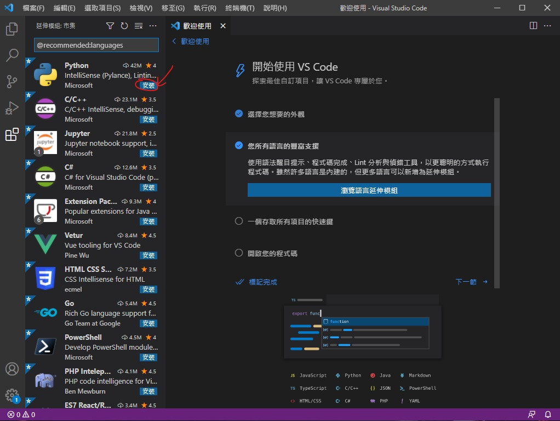Open the 編輯(E) menu
The width and height of the screenshot is (560, 421).
point(64,8)
